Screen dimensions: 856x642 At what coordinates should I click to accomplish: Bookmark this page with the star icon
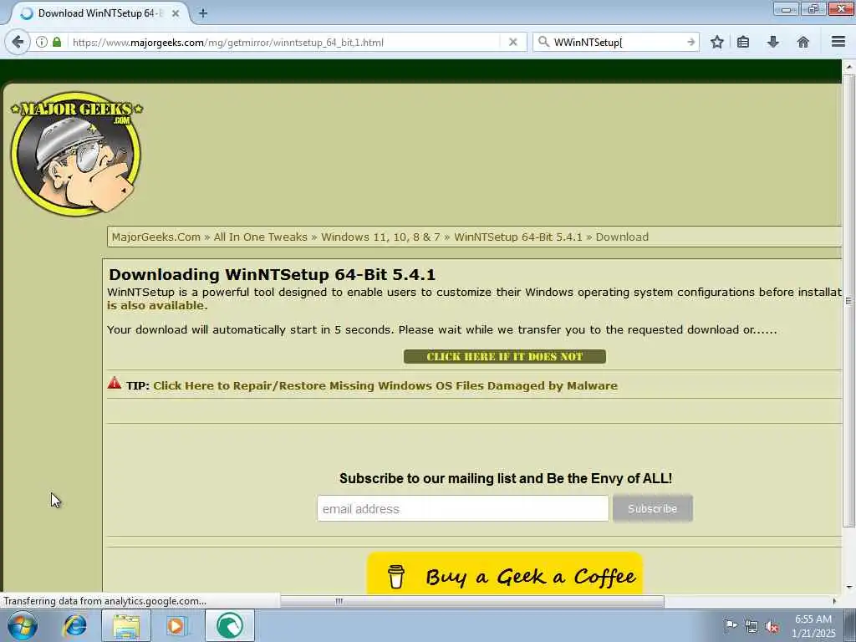click(x=716, y=42)
